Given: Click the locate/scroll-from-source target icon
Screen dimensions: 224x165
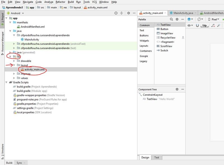Looking at the screenshot, I should click(x=116, y=13).
